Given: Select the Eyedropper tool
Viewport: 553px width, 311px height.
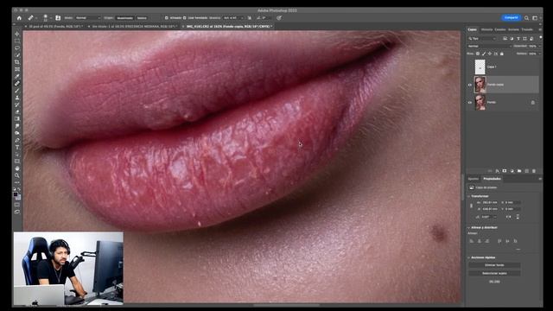Looking at the screenshot, I should pyautogui.click(x=17, y=76).
